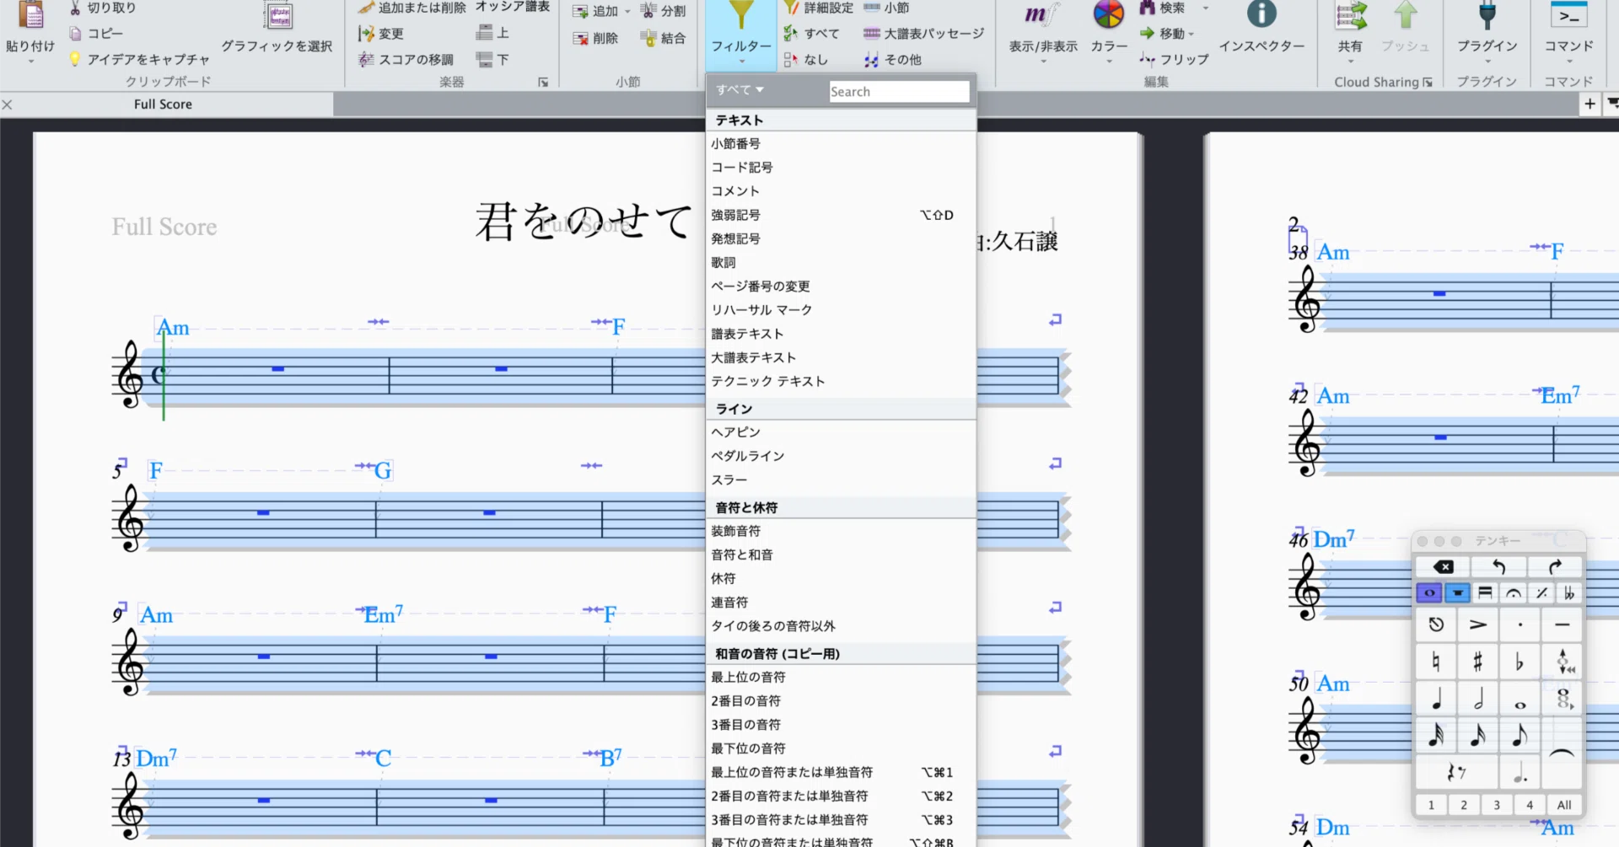Click the keypad redo arrow
This screenshot has width=1619, height=847.
(x=1555, y=566)
